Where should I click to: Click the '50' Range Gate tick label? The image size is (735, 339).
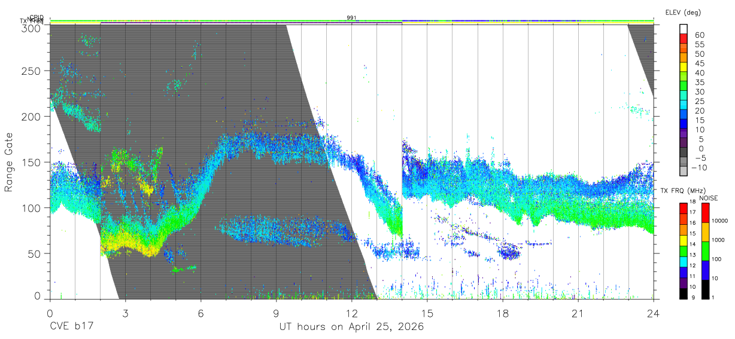[x=35, y=254]
